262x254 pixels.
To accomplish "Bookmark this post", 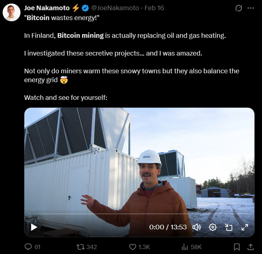I will pos(237,247).
